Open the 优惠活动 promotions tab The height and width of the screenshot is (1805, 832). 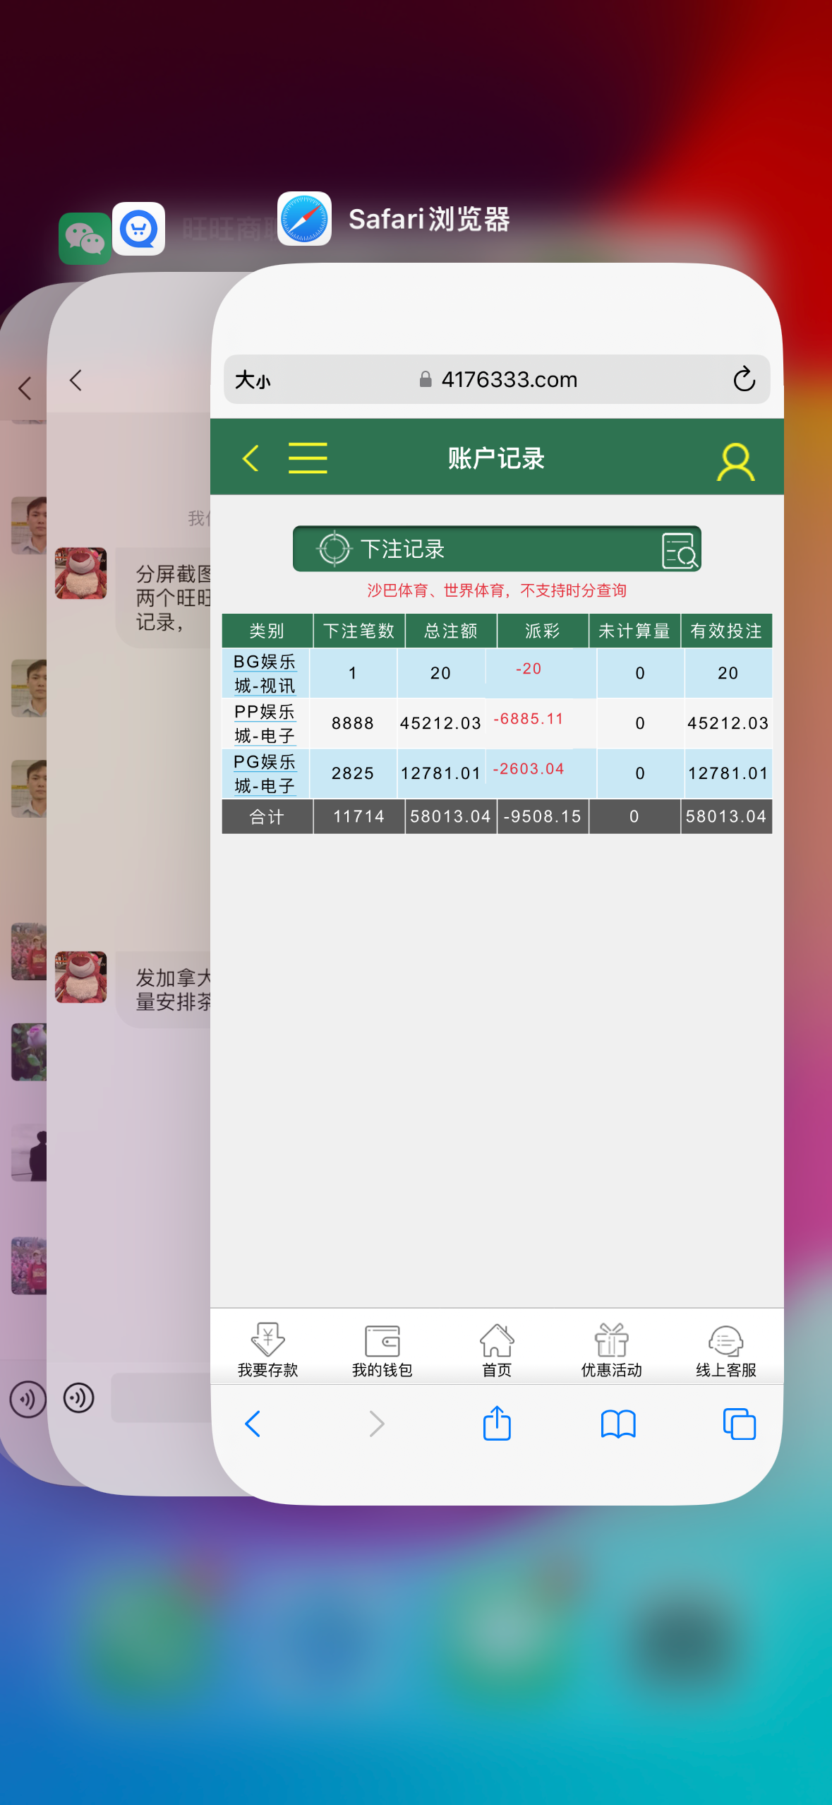click(611, 1350)
